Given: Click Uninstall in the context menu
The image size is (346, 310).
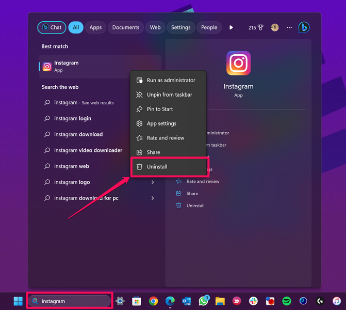Looking at the screenshot, I should 157,167.
